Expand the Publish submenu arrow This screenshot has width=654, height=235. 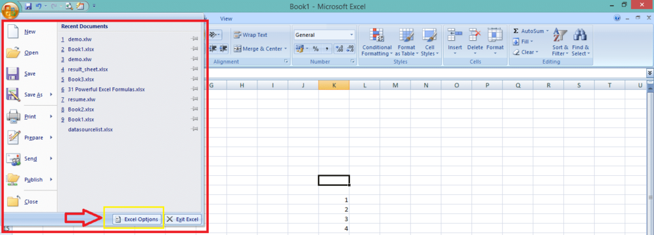pos(51,179)
